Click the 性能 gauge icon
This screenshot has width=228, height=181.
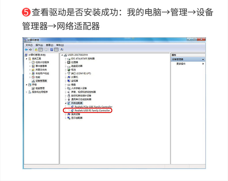pyautogui.click(x=33, y=77)
